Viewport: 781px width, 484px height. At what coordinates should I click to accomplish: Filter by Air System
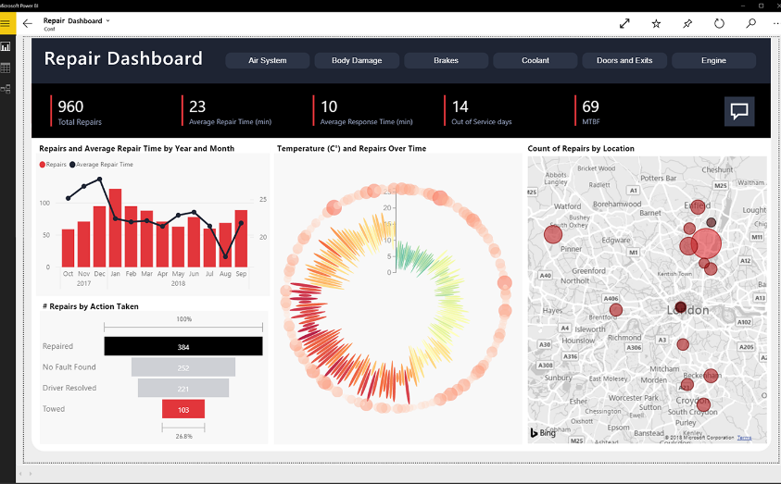(268, 60)
